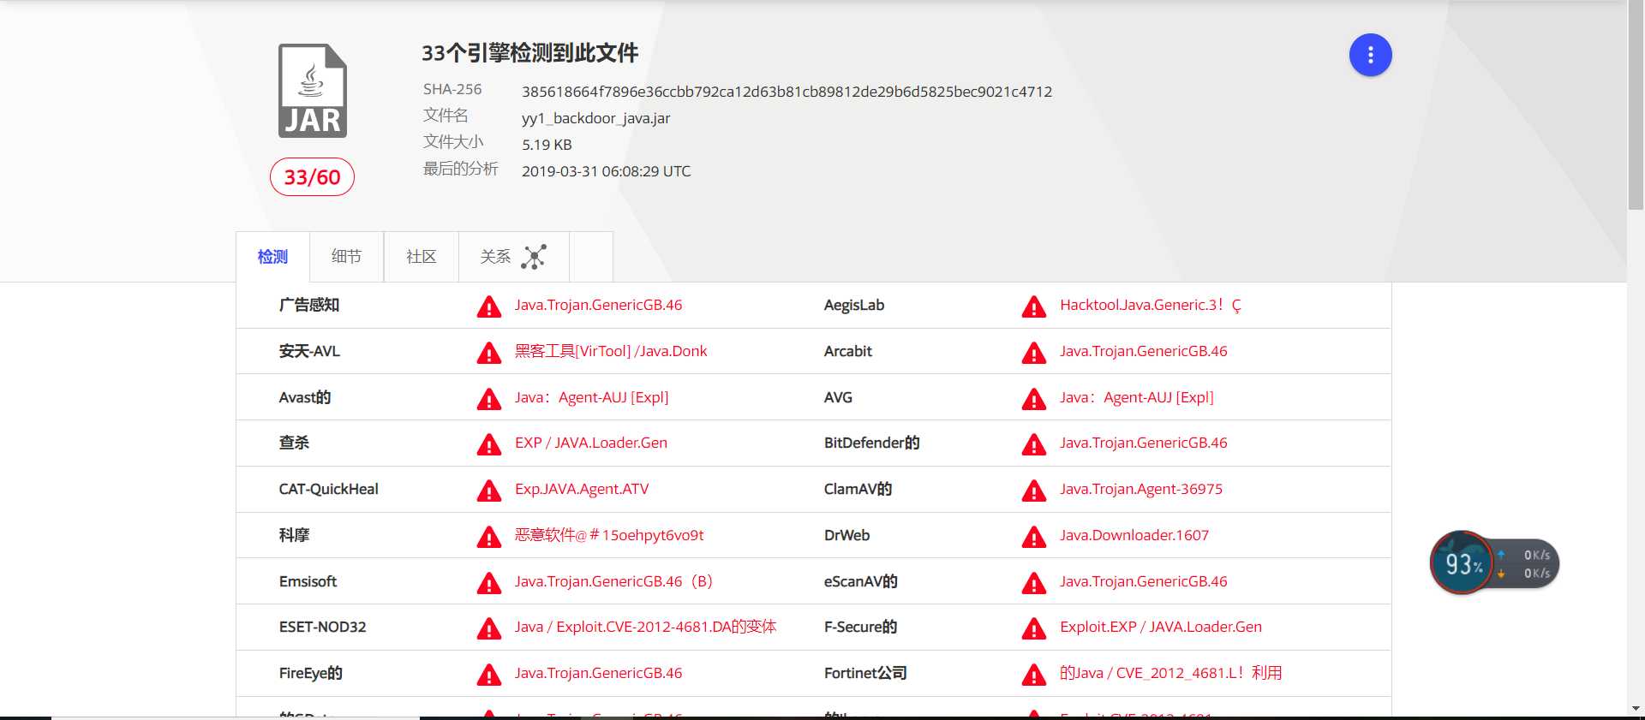
Task: Click warning icon beside Fortinet detection
Action: pos(1034,675)
